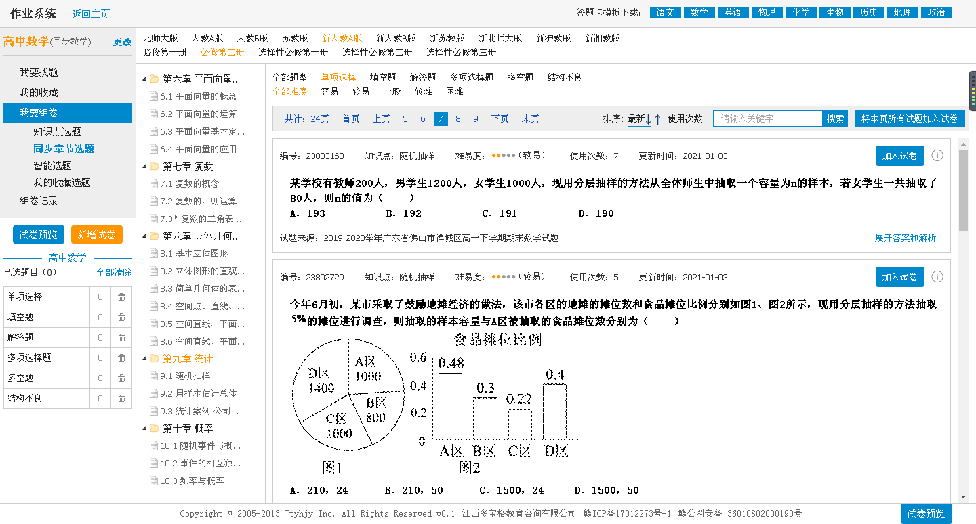Click the 搜索 search button
Viewport: 976px width, 524px height.
(x=836, y=118)
